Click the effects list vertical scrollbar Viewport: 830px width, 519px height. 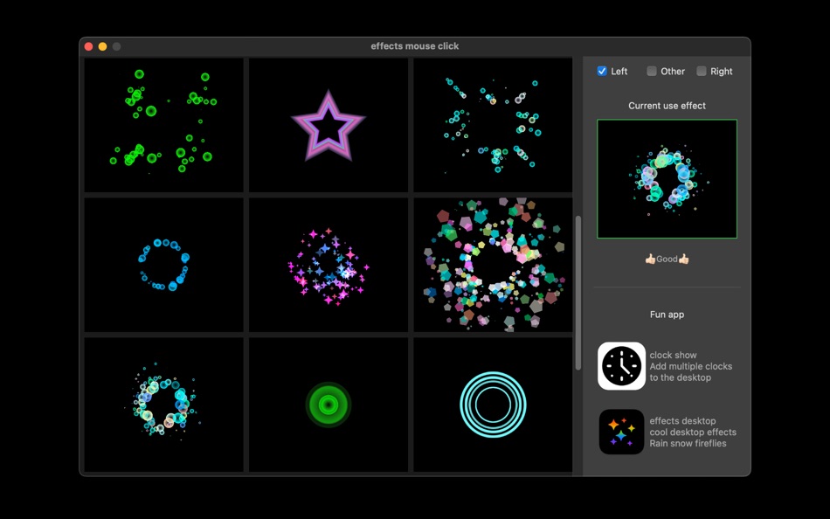click(578, 293)
